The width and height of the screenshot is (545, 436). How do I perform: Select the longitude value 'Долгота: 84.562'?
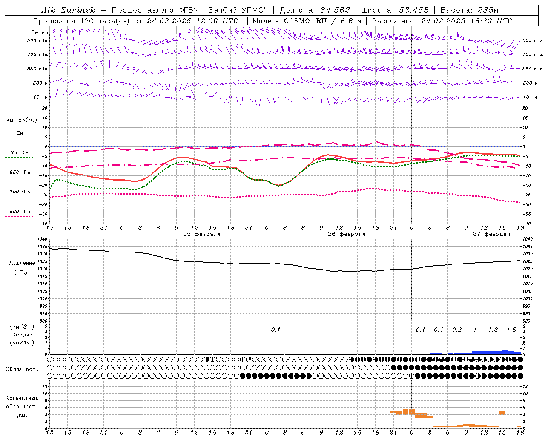click(315, 10)
